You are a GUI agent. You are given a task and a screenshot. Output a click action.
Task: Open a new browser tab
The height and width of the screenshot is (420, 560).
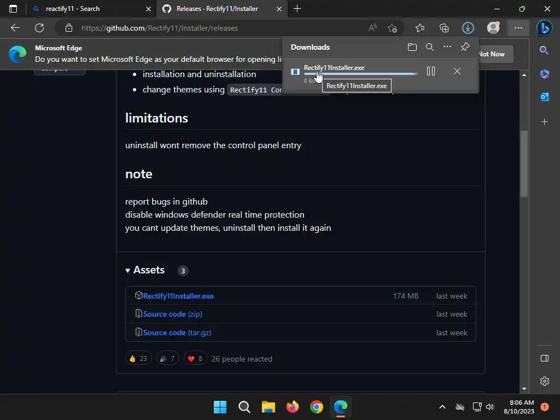tap(297, 9)
